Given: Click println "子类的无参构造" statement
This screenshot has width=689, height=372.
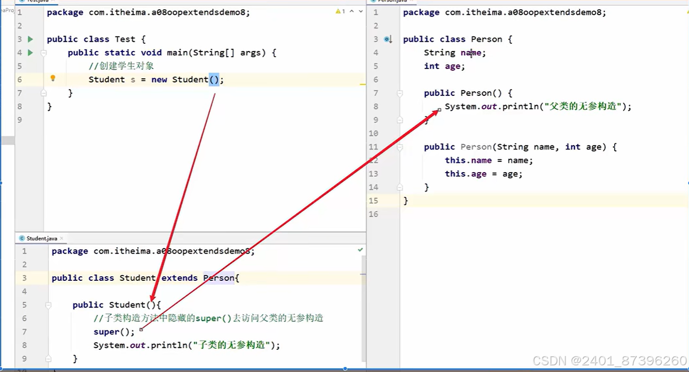Looking at the screenshot, I should (186, 345).
